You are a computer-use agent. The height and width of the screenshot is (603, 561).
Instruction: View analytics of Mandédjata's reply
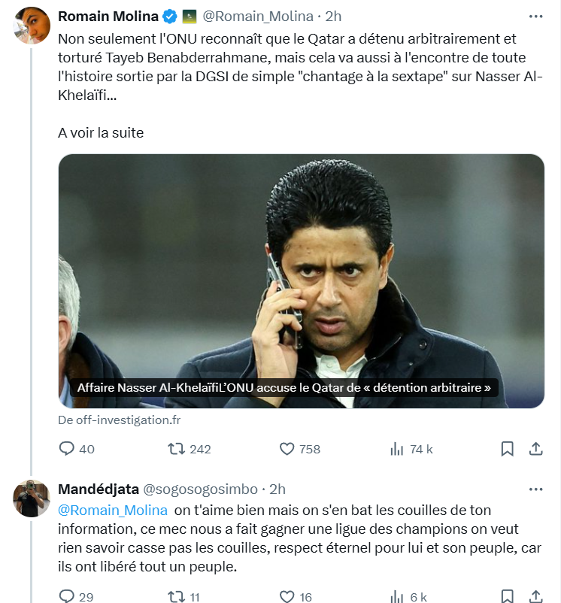[x=397, y=596]
